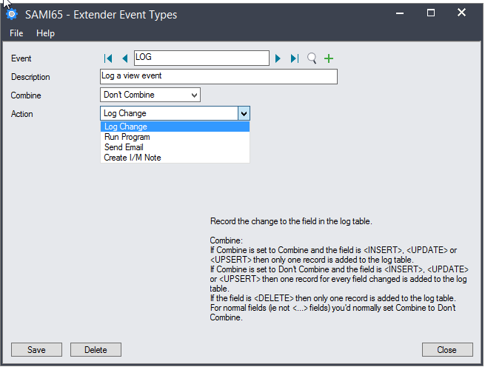Viewport: 485px width, 367px height.
Task: Select Run Program from Action list
Action: (x=127, y=137)
